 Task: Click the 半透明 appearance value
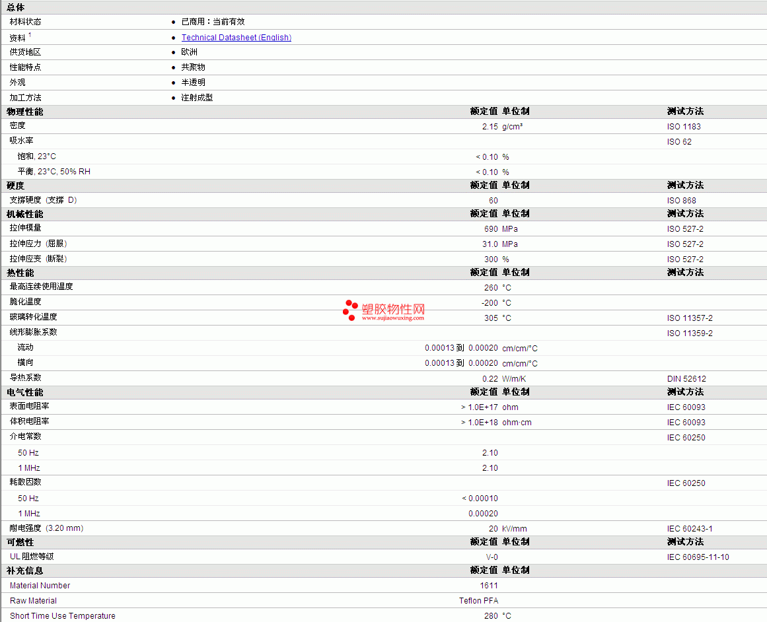click(193, 83)
